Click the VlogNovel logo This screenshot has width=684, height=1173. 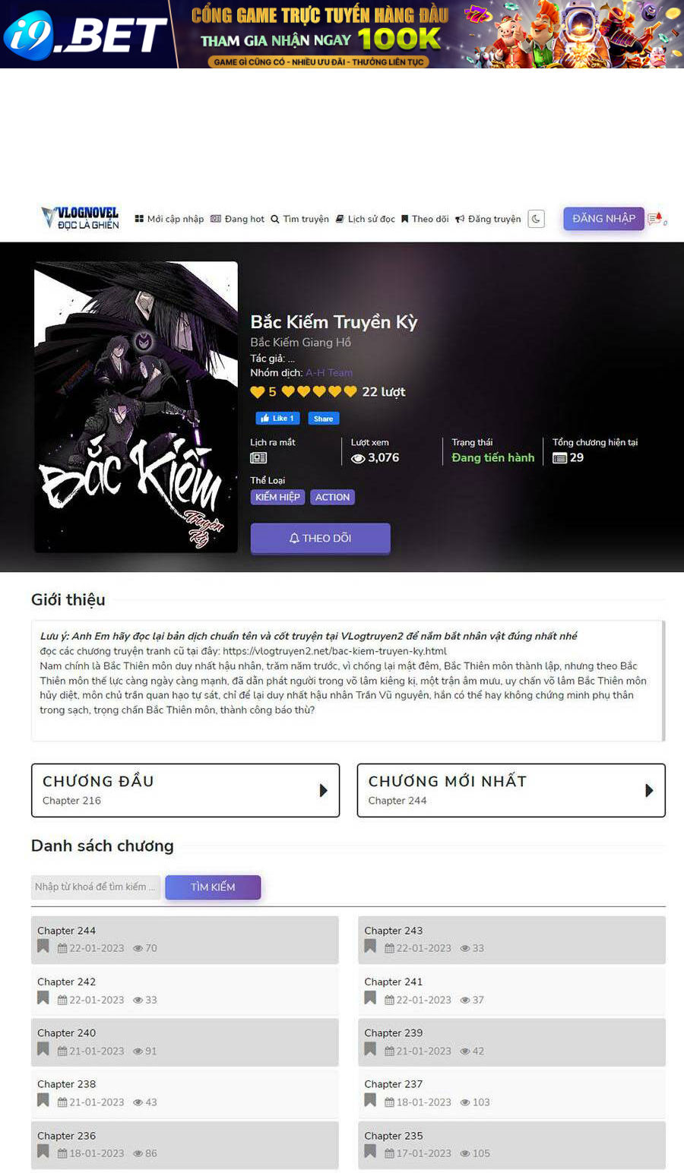81,218
